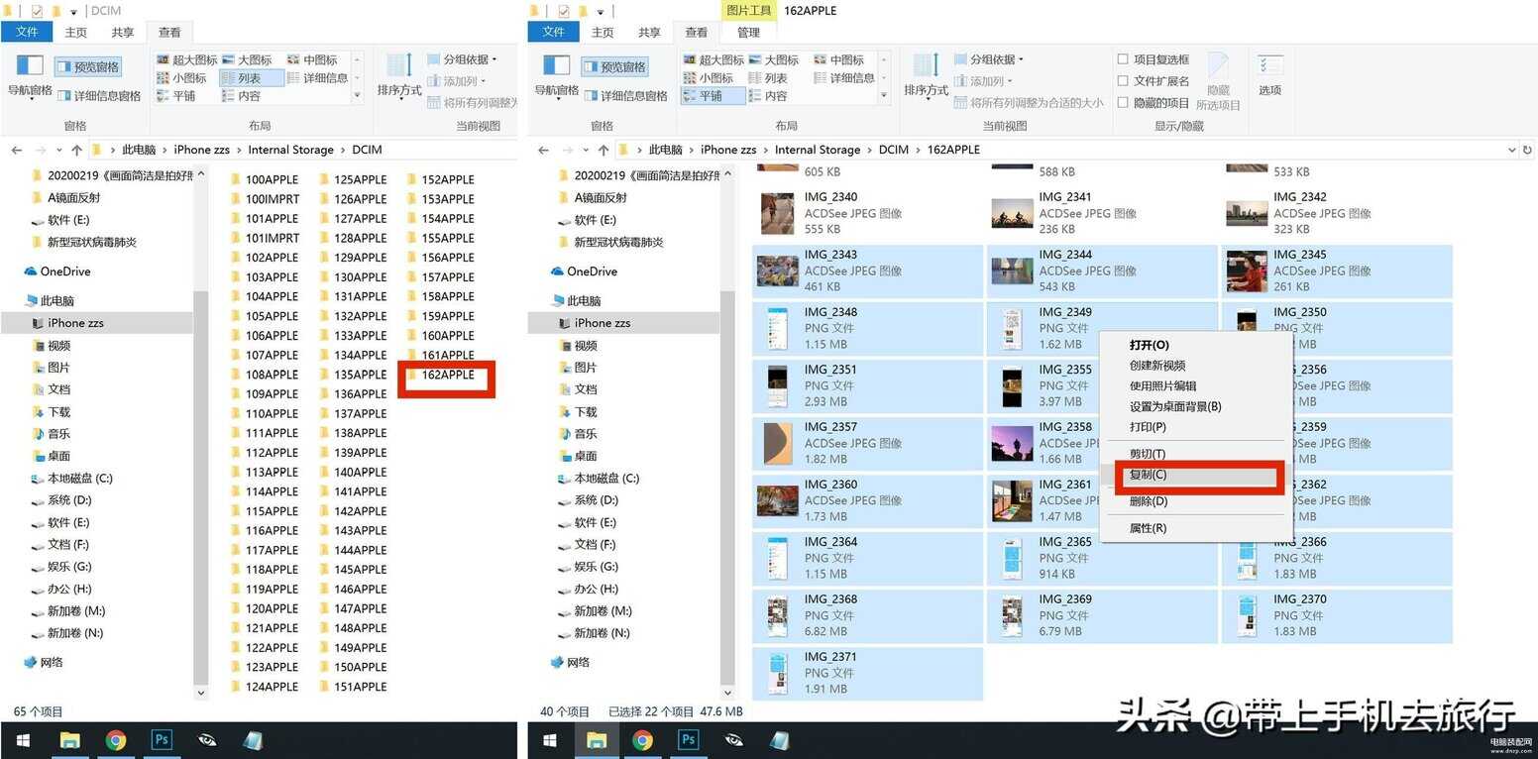
Task: Pick Details layout in 162APPLE window ribbon
Action: (x=844, y=78)
